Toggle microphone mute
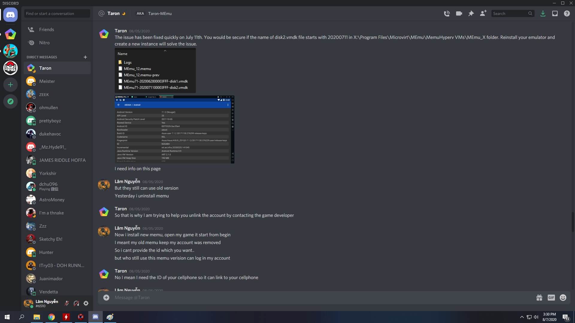The image size is (575, 323). [67, 303]
